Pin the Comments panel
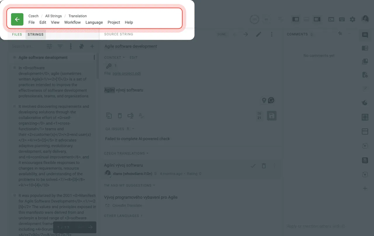This screenshot has width=374, height=236. (340, 34)
